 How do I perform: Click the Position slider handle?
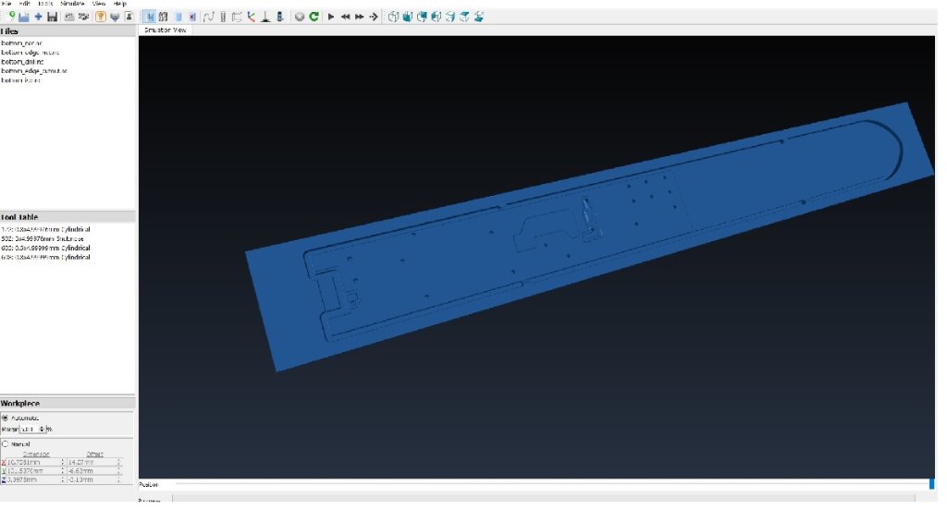tap(931, 484)
